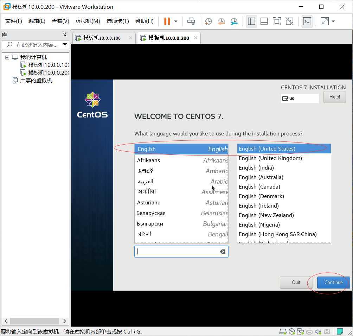Click the Quit button
The width and height of the screenshot is (353, 336).
(x=296, y=283)
